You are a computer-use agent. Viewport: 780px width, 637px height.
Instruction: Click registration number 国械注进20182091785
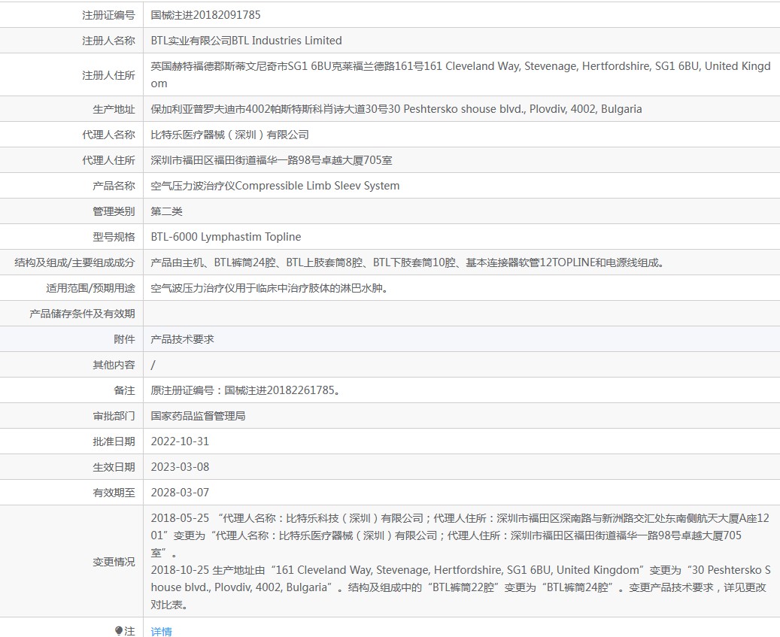(x=205, y=15)
